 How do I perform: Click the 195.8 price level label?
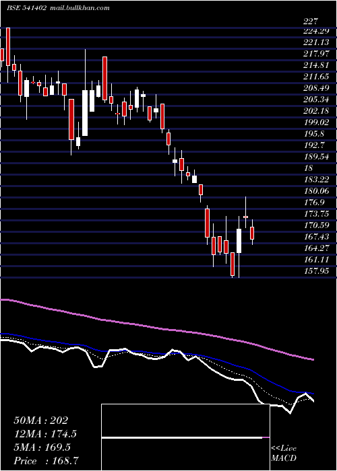pos(315,133)
